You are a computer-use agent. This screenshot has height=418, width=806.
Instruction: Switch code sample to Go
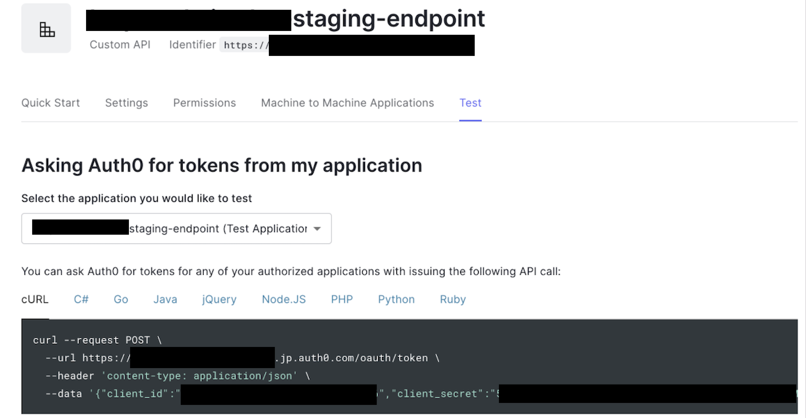pos(121,300)
